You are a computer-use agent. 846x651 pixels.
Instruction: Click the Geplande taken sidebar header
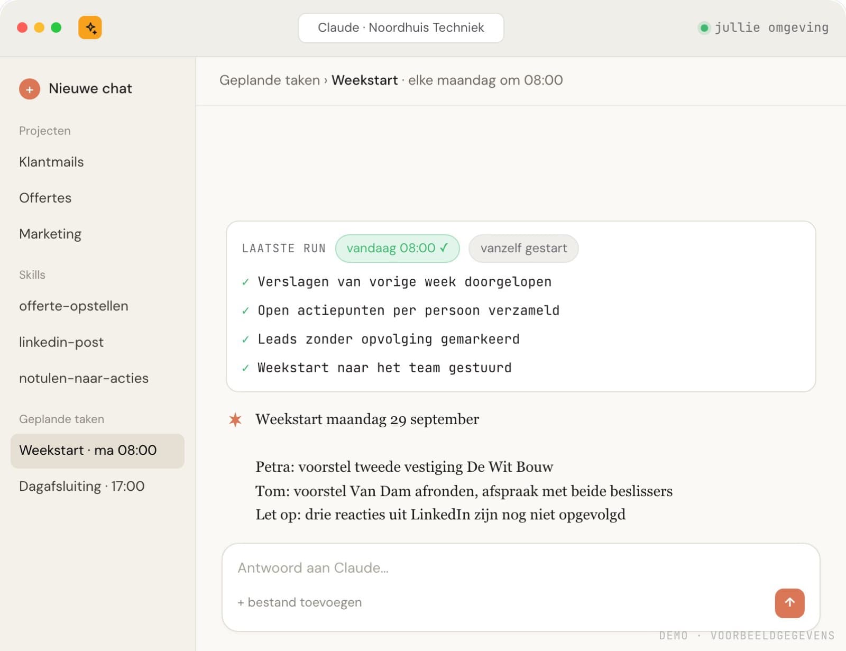61,419
